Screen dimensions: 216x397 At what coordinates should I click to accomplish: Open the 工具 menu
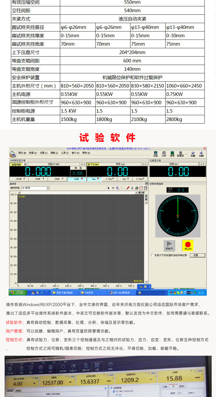[x=63, y=153]
